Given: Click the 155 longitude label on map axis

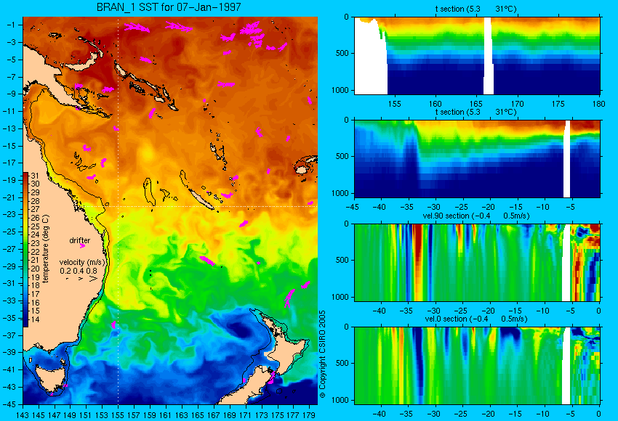Looking at the screenshot, I should pos(118,414).
